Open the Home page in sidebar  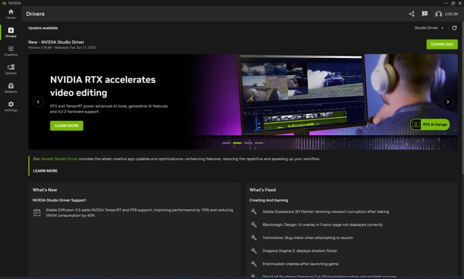point(11,14)
